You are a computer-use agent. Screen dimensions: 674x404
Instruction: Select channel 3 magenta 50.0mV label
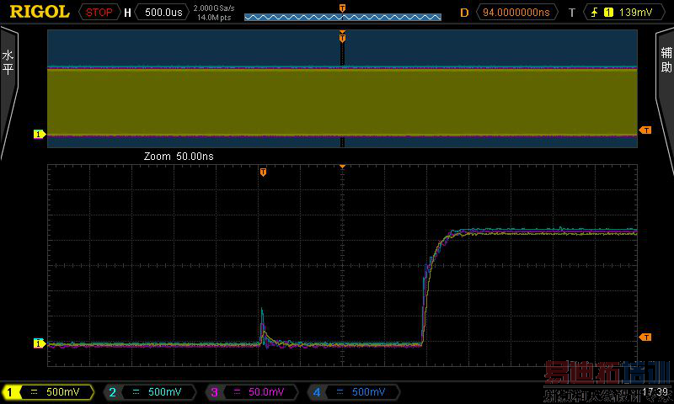pos(250,392)
